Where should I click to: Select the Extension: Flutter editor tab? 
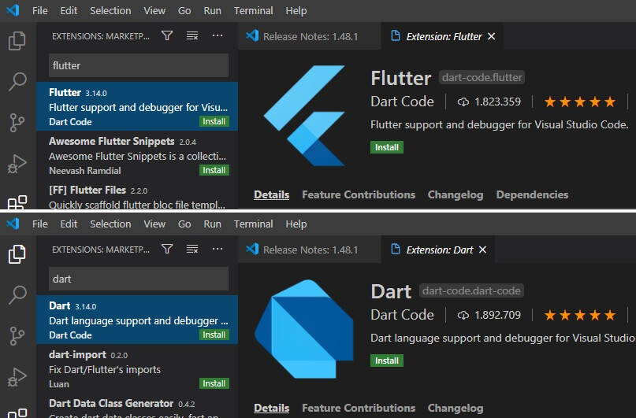click(x=442, y=36)
